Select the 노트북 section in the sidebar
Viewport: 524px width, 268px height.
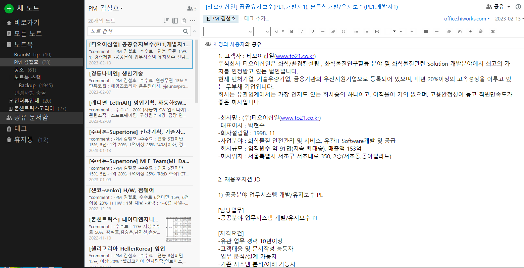(x=20, y=45)
